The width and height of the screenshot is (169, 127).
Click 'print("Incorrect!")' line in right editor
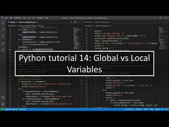tap(115, 83)
